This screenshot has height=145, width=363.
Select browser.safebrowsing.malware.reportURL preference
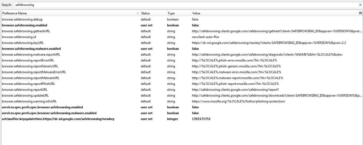[31, 55]
